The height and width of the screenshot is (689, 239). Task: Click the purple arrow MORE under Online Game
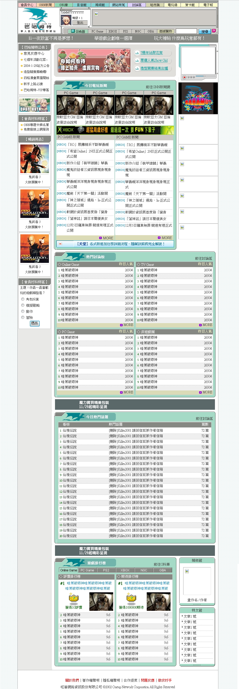click(126, 325)
